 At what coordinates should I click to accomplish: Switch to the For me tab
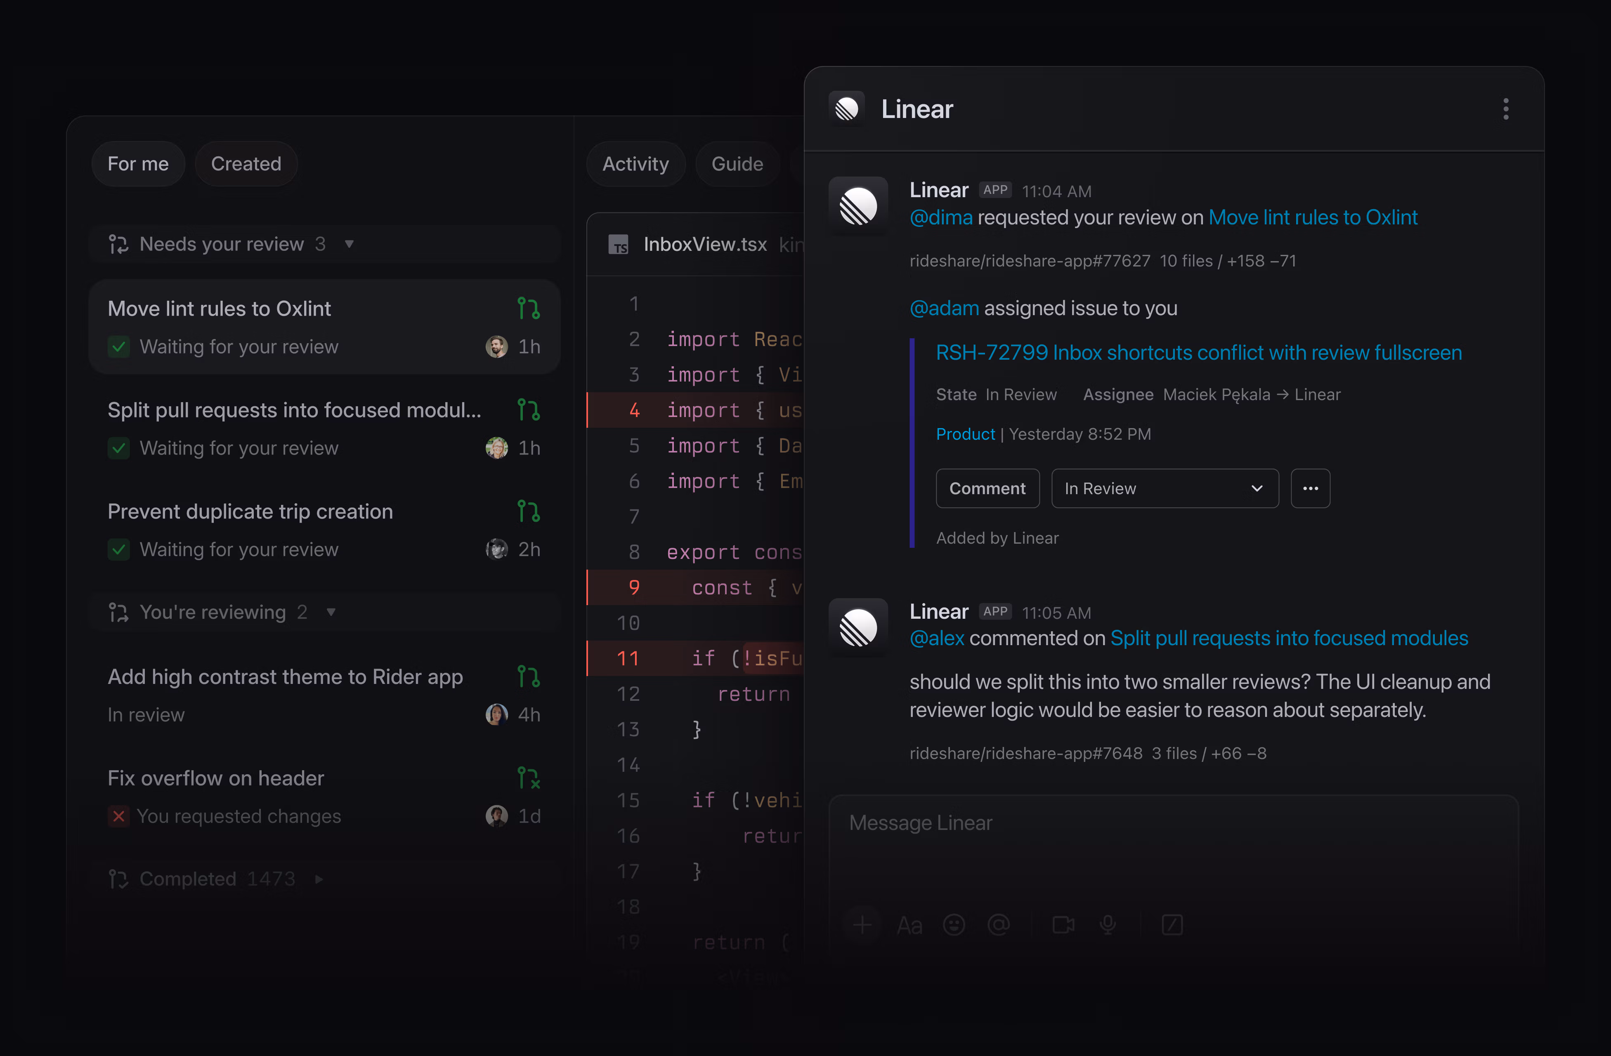pos(138,164)
